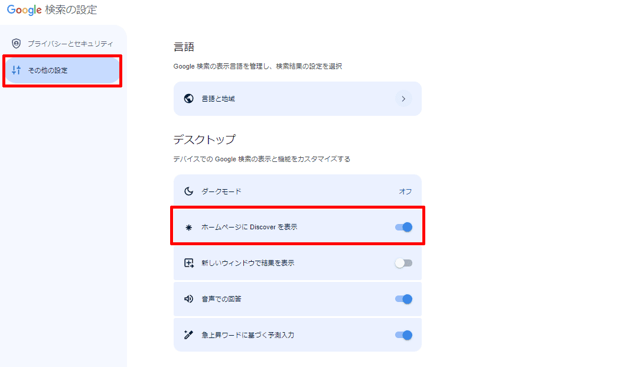Click the Discover asterisk icon
This screenshot has height=367, width=619.
pos(189,227)
